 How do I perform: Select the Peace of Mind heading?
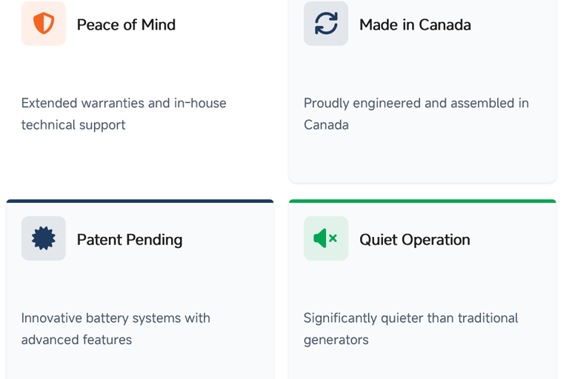[x=126, y=24]
